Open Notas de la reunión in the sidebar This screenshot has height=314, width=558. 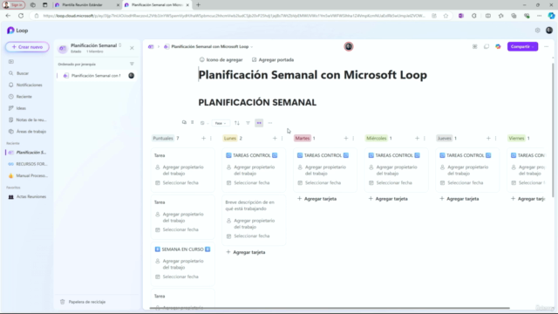click(x=31, y=120)
